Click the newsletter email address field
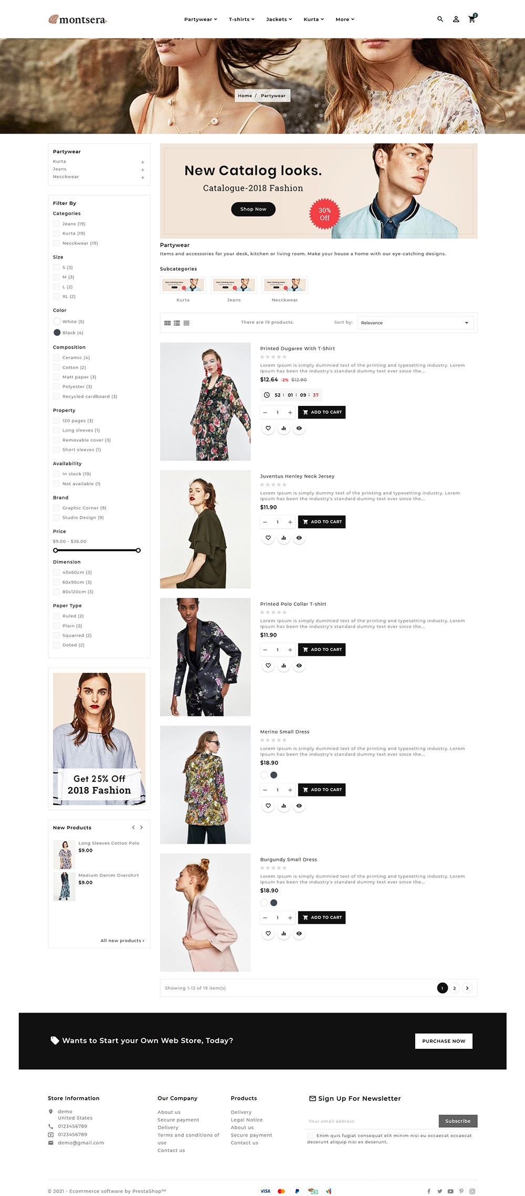Image resolution: width=525 pixels, height=1196 pixels. [372, 1121]
